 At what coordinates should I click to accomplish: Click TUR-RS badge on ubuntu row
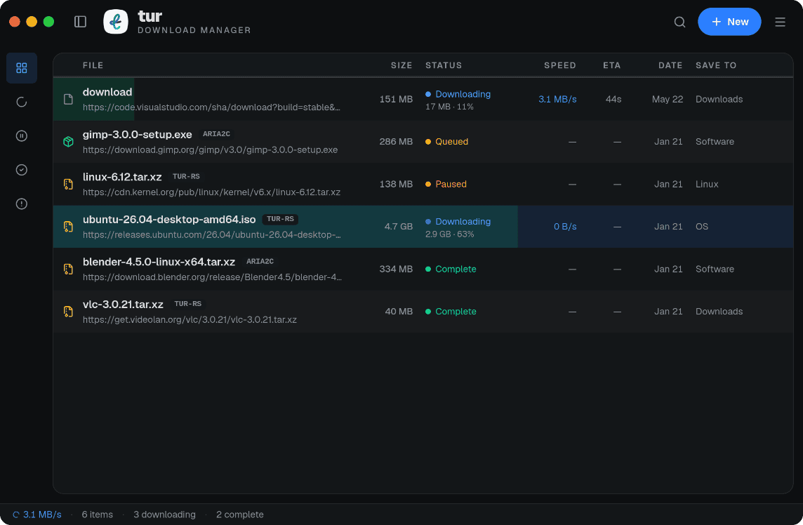pos(280,219)
